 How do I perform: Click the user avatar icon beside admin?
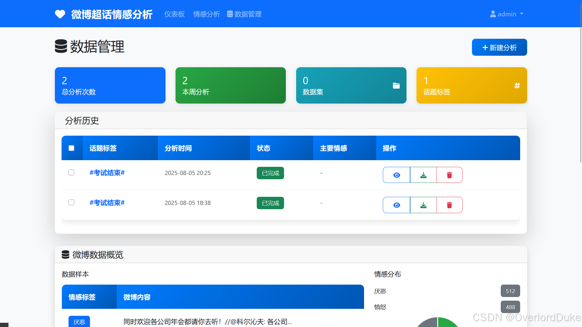click(x=493, y=14)
